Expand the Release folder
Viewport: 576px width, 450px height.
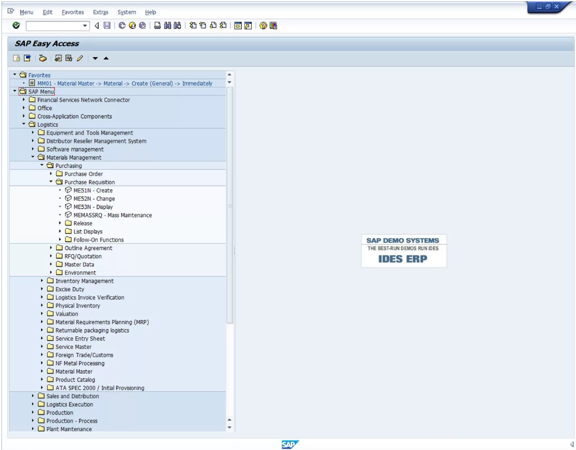point(60,223)
